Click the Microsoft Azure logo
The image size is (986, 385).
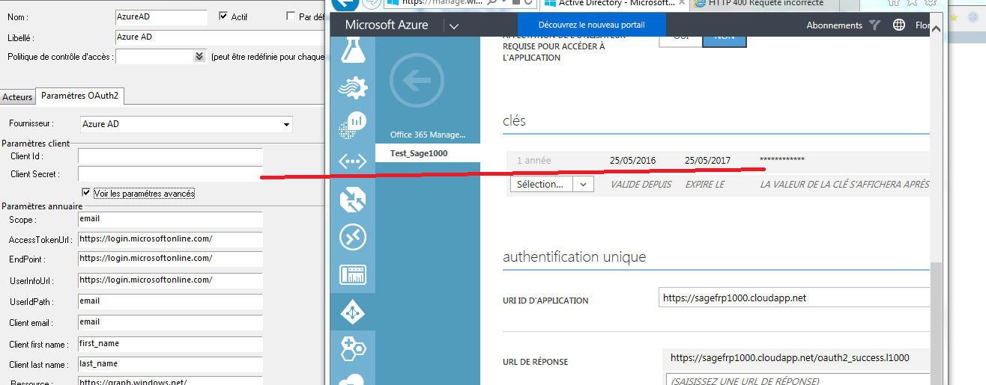point(387,25)
